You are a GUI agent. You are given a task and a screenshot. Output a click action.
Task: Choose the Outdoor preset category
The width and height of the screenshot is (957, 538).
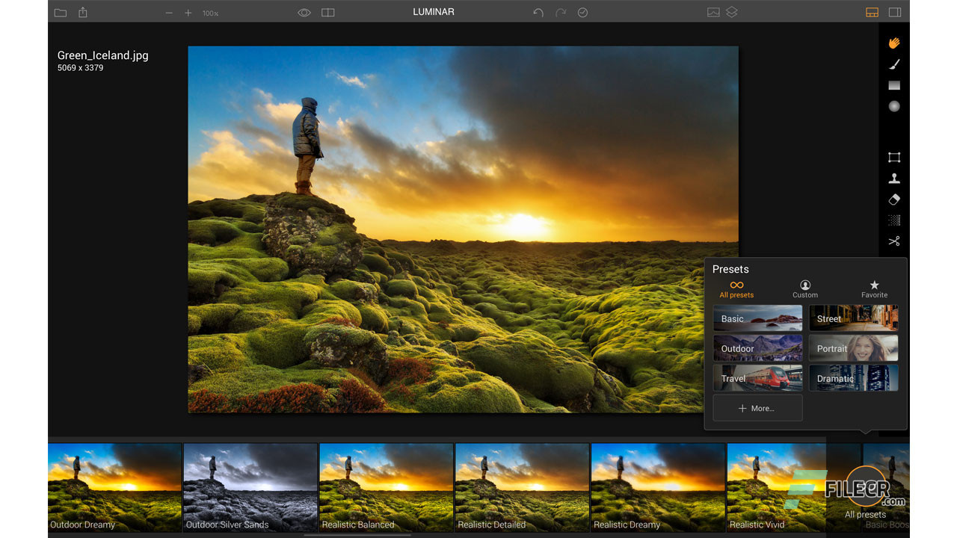[x=757, y=348]
